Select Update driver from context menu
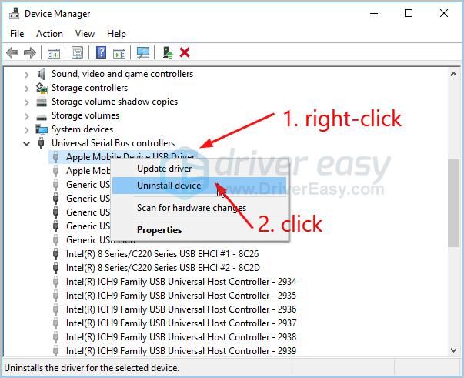Viewport: 464px width, 378px height. pyautogui.click(x=164, y=169)
